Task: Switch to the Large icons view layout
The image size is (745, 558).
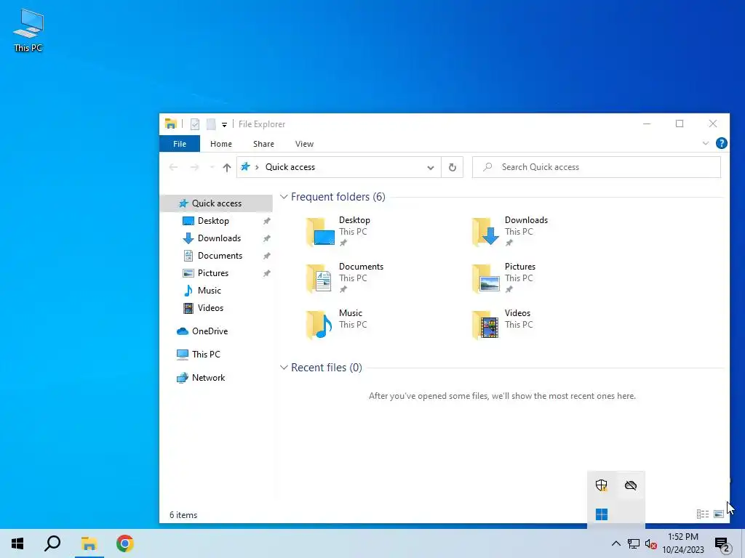Action: [718, 514]
